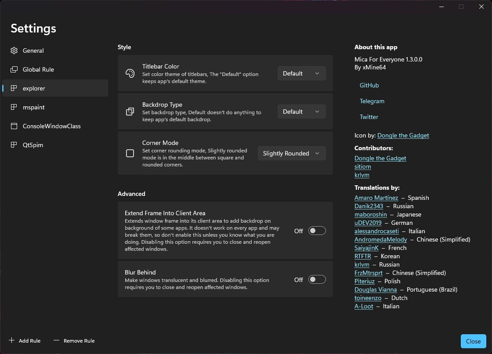Visit contributor Dongle the Gadget's page
Screen dimensions: 492x354
[x=380, y=158]
